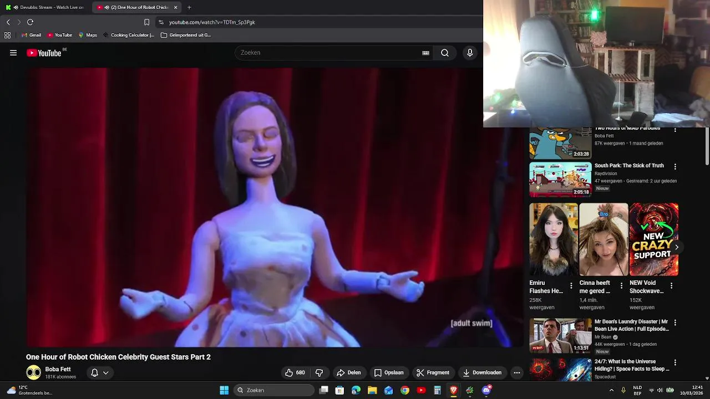Click the South Park: The Stick of Truth title
710x399 pixels.
pyautogui.click(x=629, y=166)
